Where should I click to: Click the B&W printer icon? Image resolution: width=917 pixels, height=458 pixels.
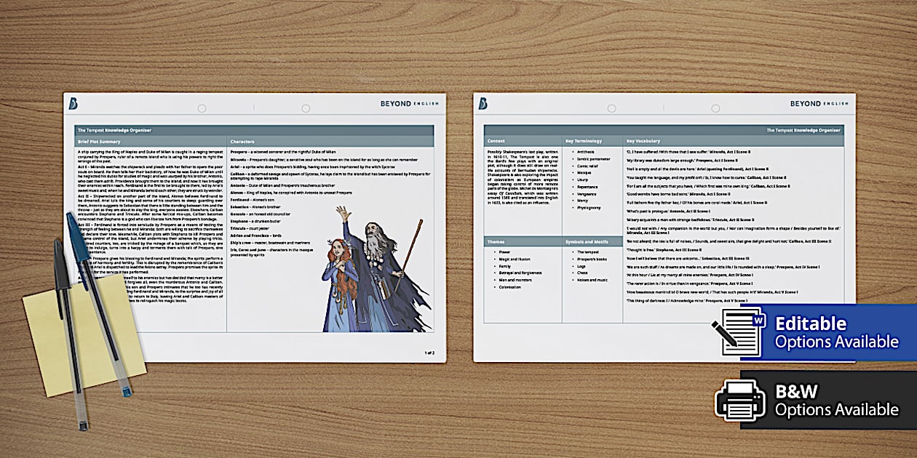[x=739, y=400]
